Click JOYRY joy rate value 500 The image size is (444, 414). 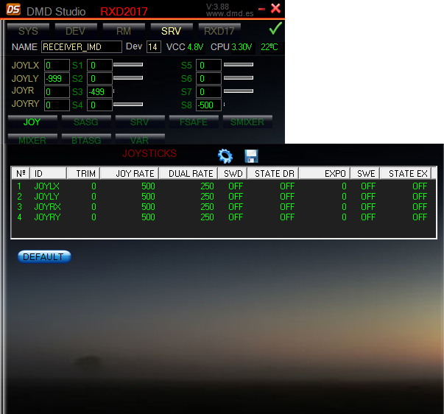pyautogui.click(x=149, y=217)
